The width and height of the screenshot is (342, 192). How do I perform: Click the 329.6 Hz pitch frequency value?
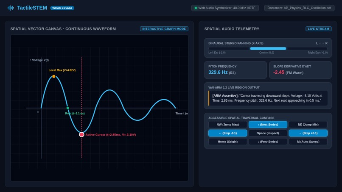point(218,72)
